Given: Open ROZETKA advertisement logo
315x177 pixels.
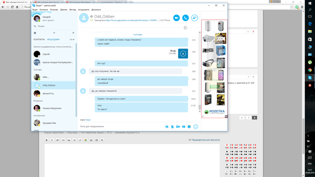Looking at the screenshot, I should (x=214, y=112).
